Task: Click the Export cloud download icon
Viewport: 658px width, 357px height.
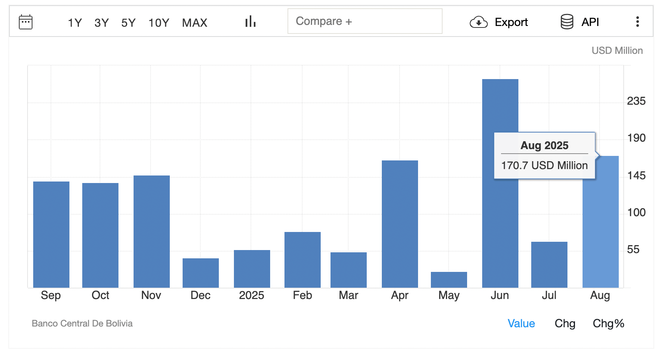Action: tap(478, 22)
